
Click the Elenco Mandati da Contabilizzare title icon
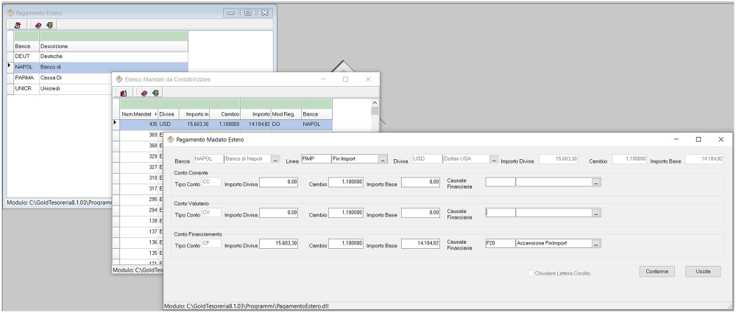click(118, 79)
